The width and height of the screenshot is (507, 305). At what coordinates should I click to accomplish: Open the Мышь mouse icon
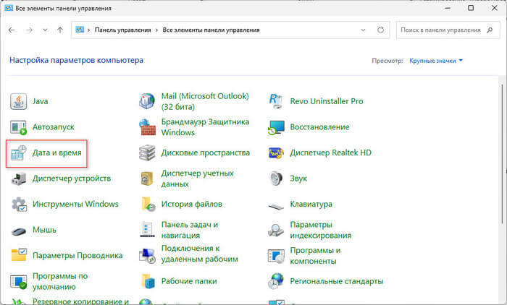[x=19, y=231]
